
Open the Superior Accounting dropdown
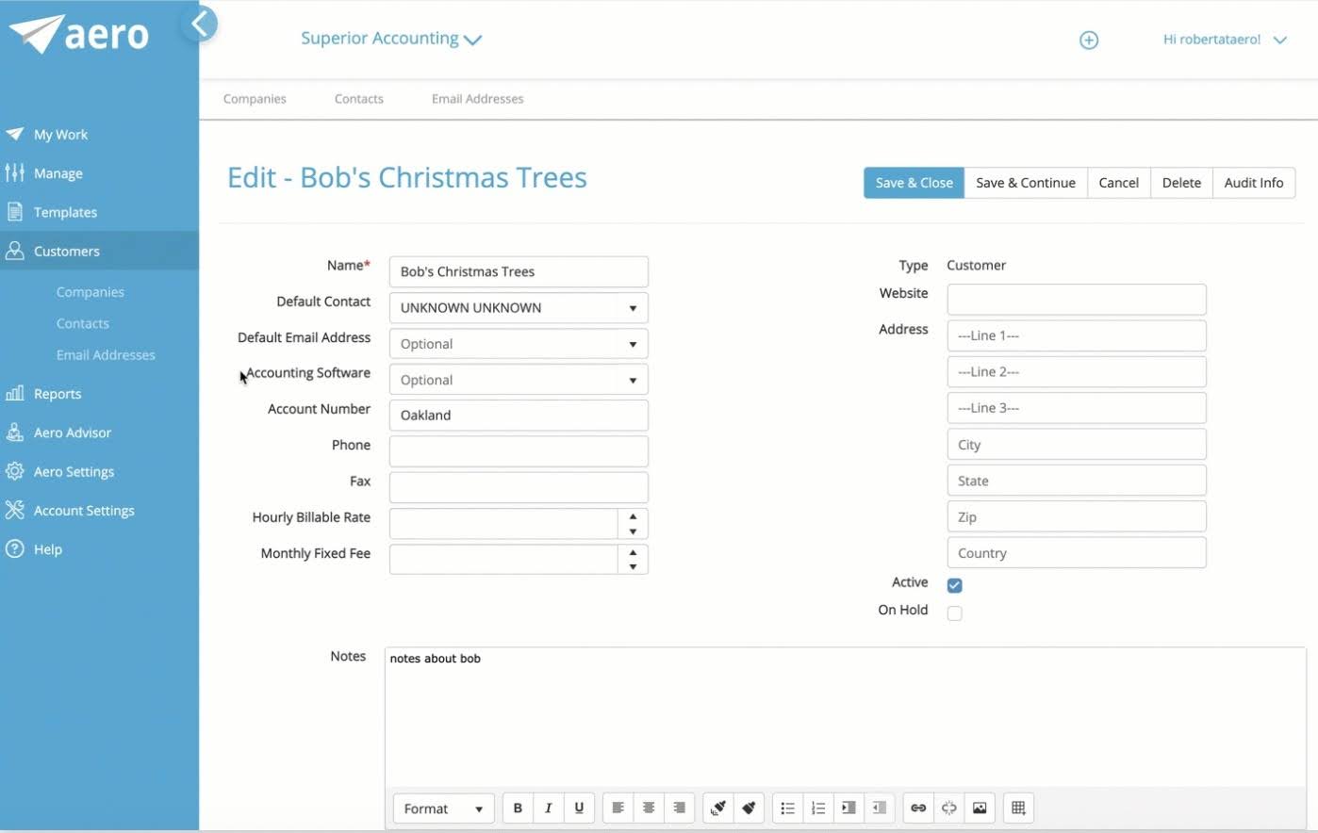tap(391, 39)
